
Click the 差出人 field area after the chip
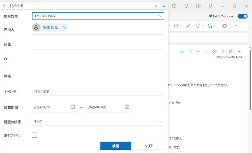[x=116, y=28]
